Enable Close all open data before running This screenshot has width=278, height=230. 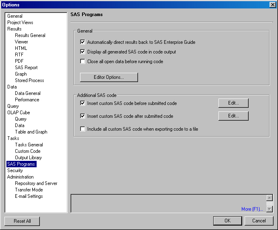(x=83, y=62)
